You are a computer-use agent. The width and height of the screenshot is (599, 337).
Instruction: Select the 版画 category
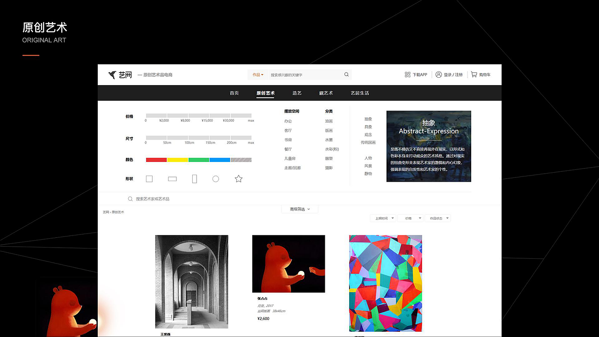point(329,131)
